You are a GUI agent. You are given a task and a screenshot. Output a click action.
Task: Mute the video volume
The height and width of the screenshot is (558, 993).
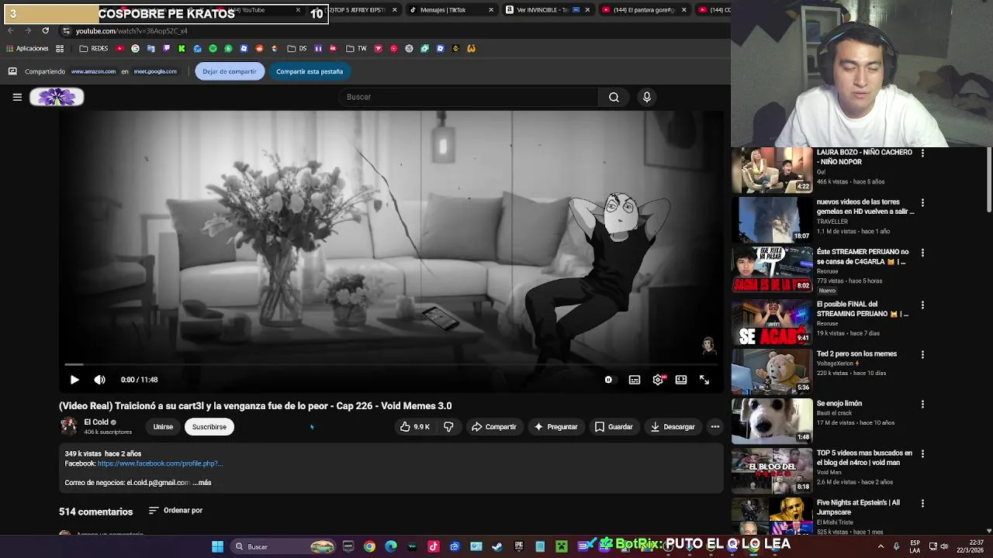pos(99,380)
